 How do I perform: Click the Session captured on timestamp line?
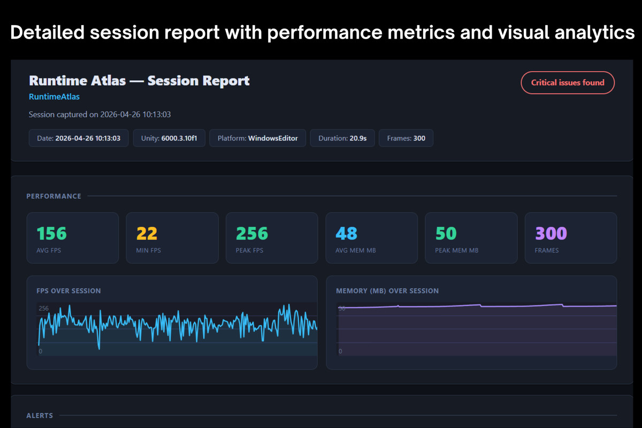[100, 114]
